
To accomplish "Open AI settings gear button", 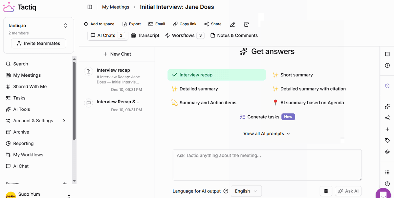I will (x=326, y=191).
